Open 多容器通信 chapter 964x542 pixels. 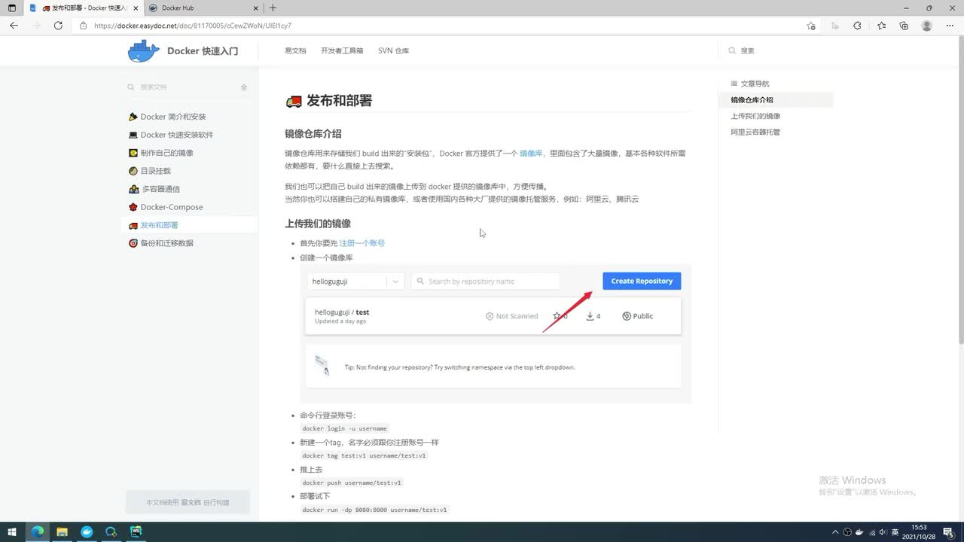[160, 189]
